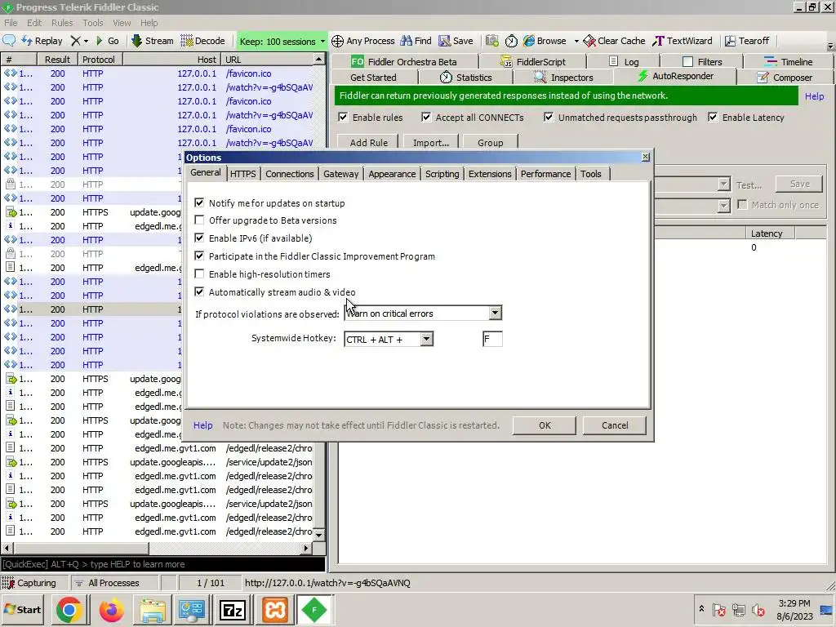Launch Browse from toolbar
This screenshot has width=836, height=627.
click(x=545, y=41)
